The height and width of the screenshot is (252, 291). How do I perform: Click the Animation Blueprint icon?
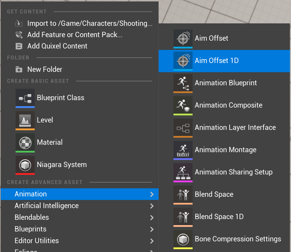183,83
